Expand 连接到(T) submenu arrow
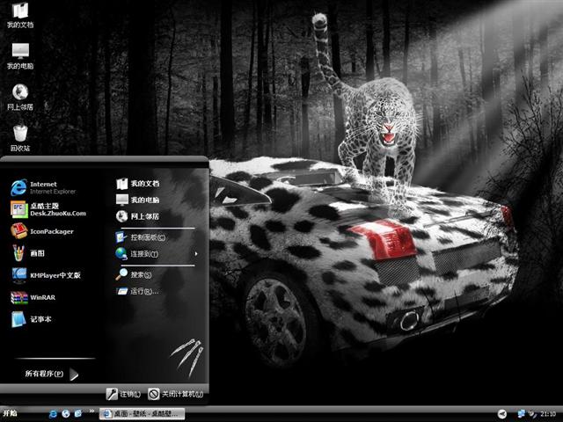The height and width of the screenshot is (422, 563). click(x=196, y=254)
